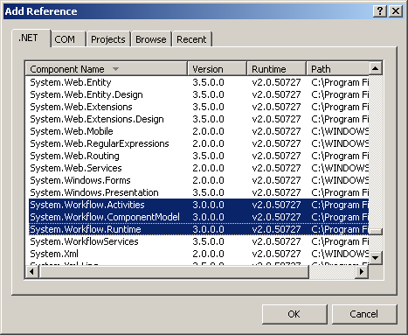Screen dimensions: 408x335
Task: Click the Cancel button
Action: click(x=364, y=314)
